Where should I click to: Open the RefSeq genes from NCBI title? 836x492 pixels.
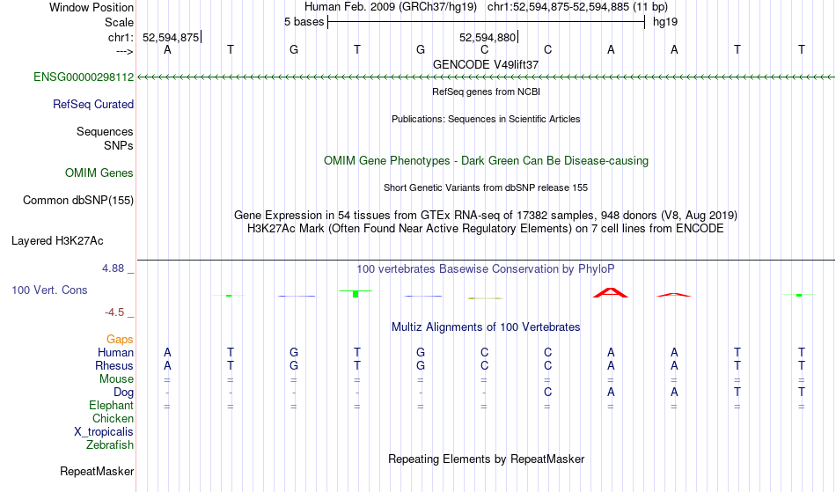coord(486,92)
